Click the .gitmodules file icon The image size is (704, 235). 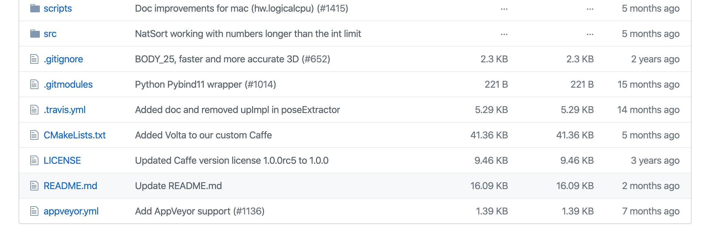pyautogui.click(x=34, y=84)
